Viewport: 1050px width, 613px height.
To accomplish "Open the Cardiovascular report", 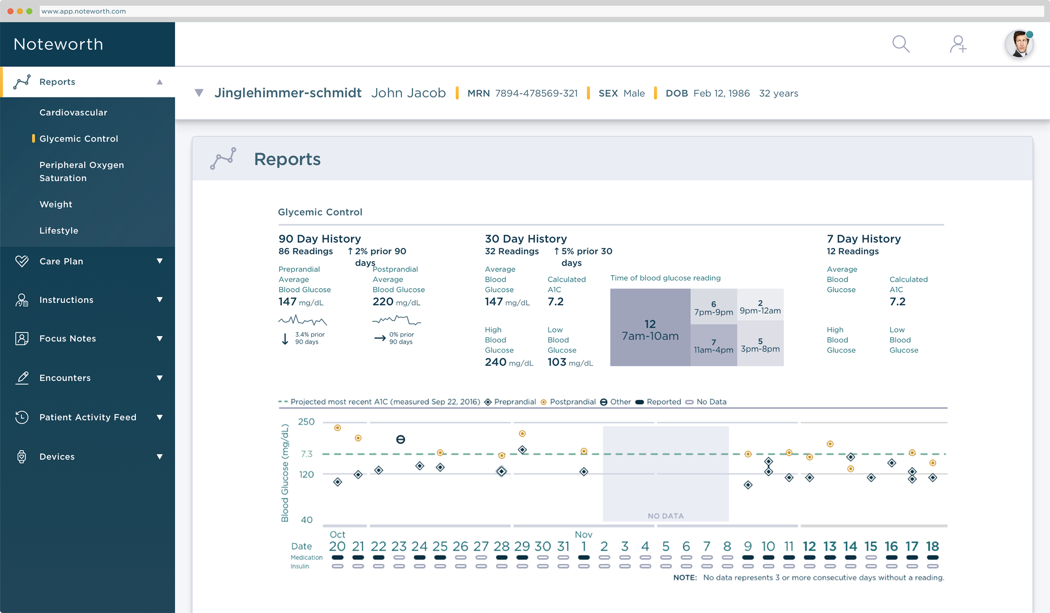I will (x=73, y=113).
